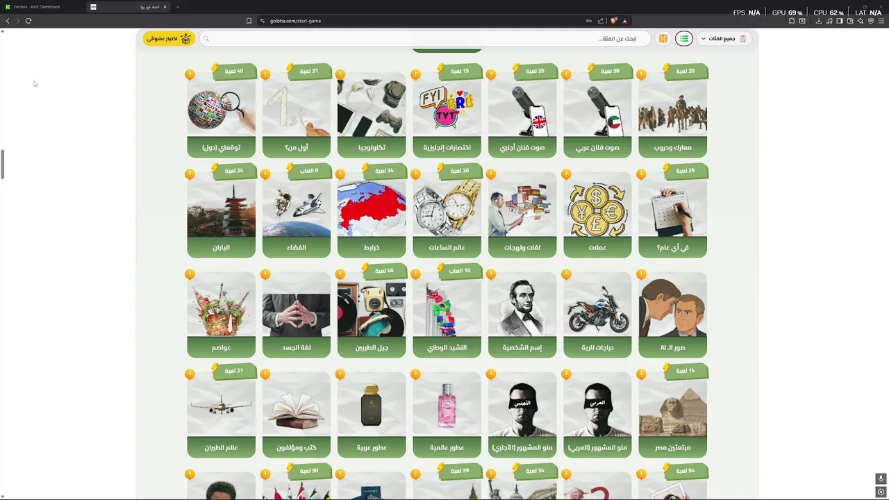This screenshot has width=889, height=500.
Task: Select the كتب ومؤلفون books category card
Action: (x=297, y=414)
